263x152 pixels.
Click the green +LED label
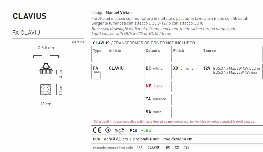tap(146, 130)
